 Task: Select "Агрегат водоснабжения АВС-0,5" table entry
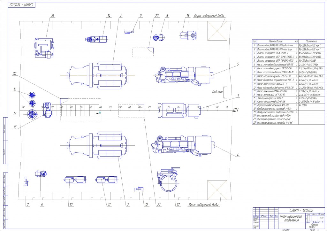coord(273,105)
